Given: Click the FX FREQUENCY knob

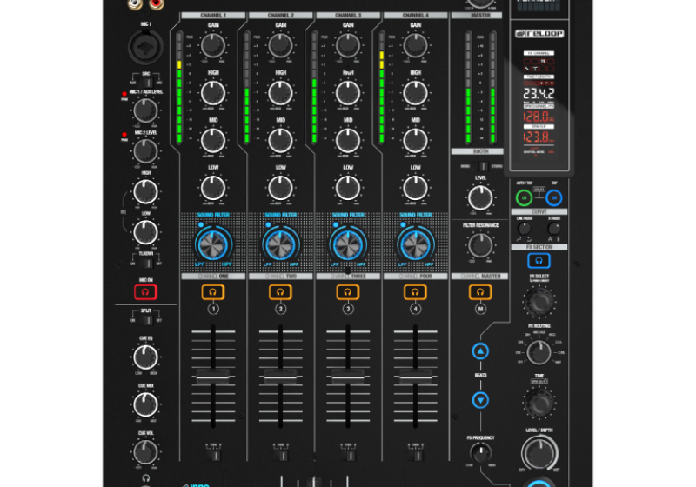Looking at the screenshot, I should click(480, 453).
